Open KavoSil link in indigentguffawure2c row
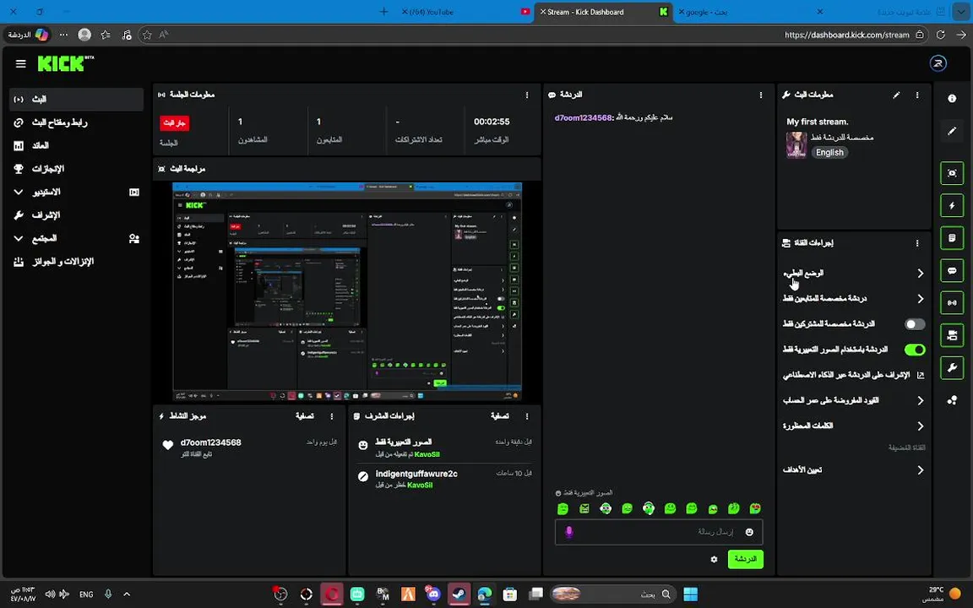 420,486
